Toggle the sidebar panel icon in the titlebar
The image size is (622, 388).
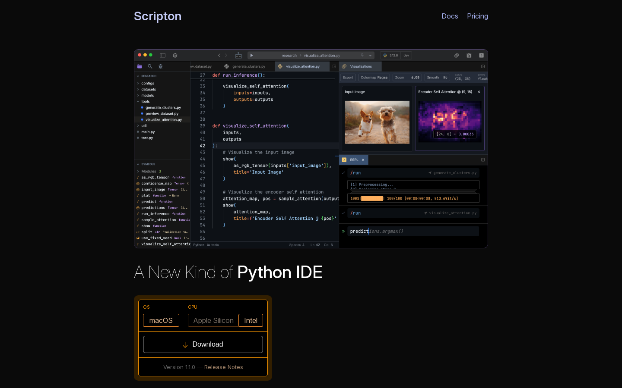[x=162, y=55]
